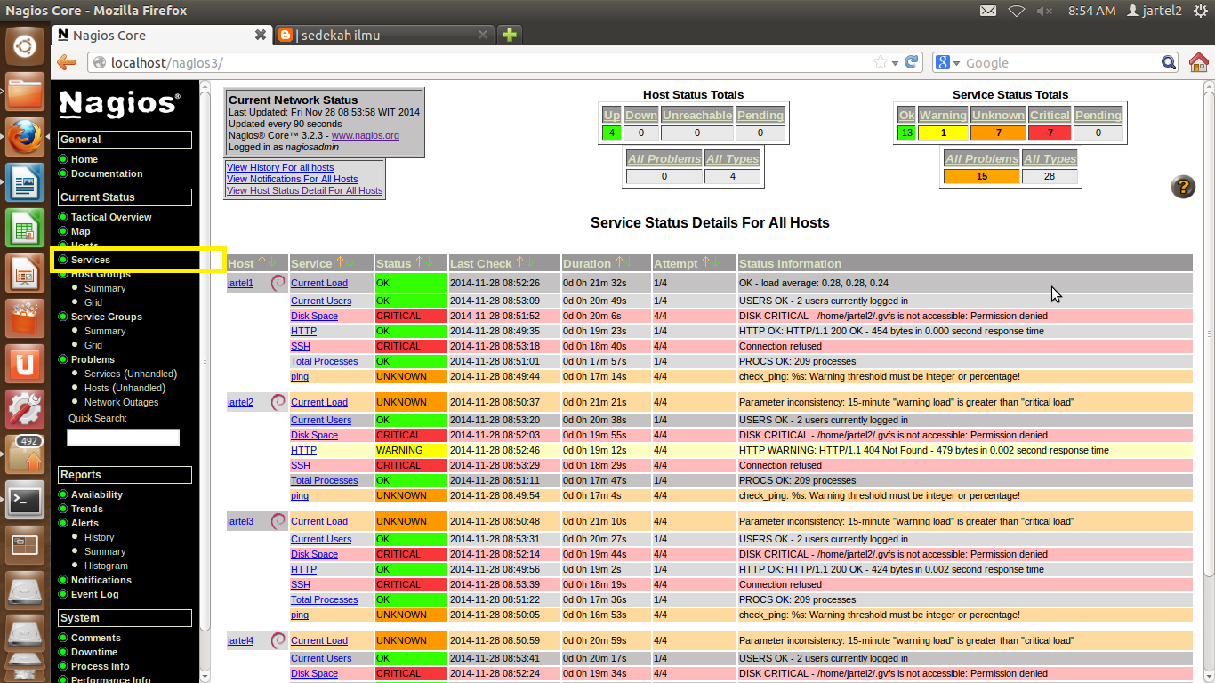Image resolution: width=1215 pixels, height=683 pixels.
Task: Open the jartel2 user menu
Action: 1154,11
